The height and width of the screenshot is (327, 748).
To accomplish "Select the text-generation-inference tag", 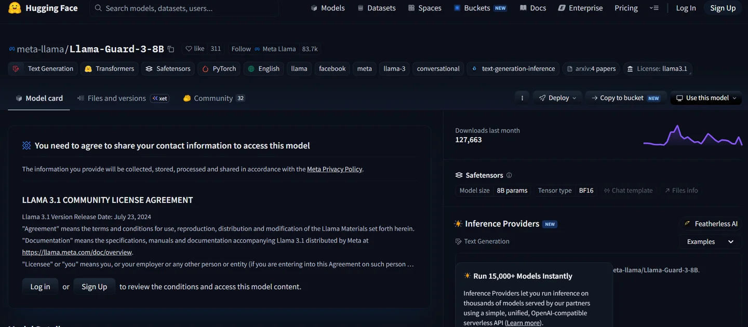I will [x=513, y=69].
